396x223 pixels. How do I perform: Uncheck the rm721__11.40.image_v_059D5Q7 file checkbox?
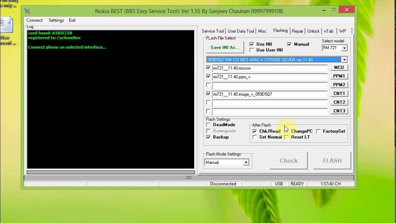click(x=208, y=94)
